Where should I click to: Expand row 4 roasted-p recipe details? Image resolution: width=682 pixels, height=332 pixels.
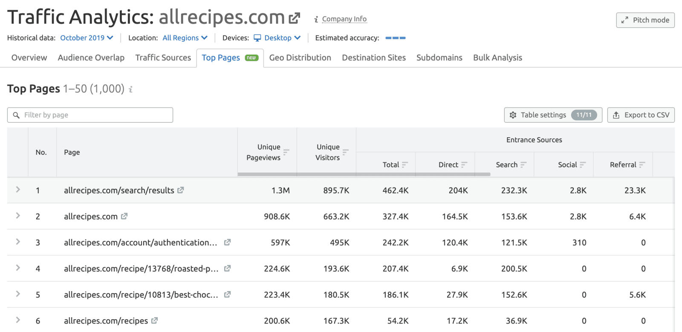18,268
